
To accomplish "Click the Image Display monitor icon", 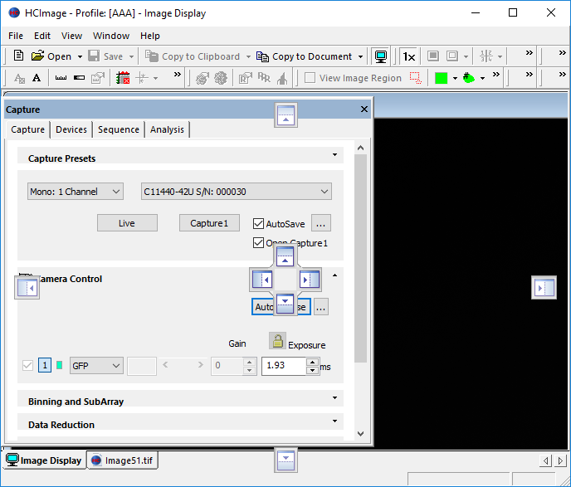I will click(380, 56).
